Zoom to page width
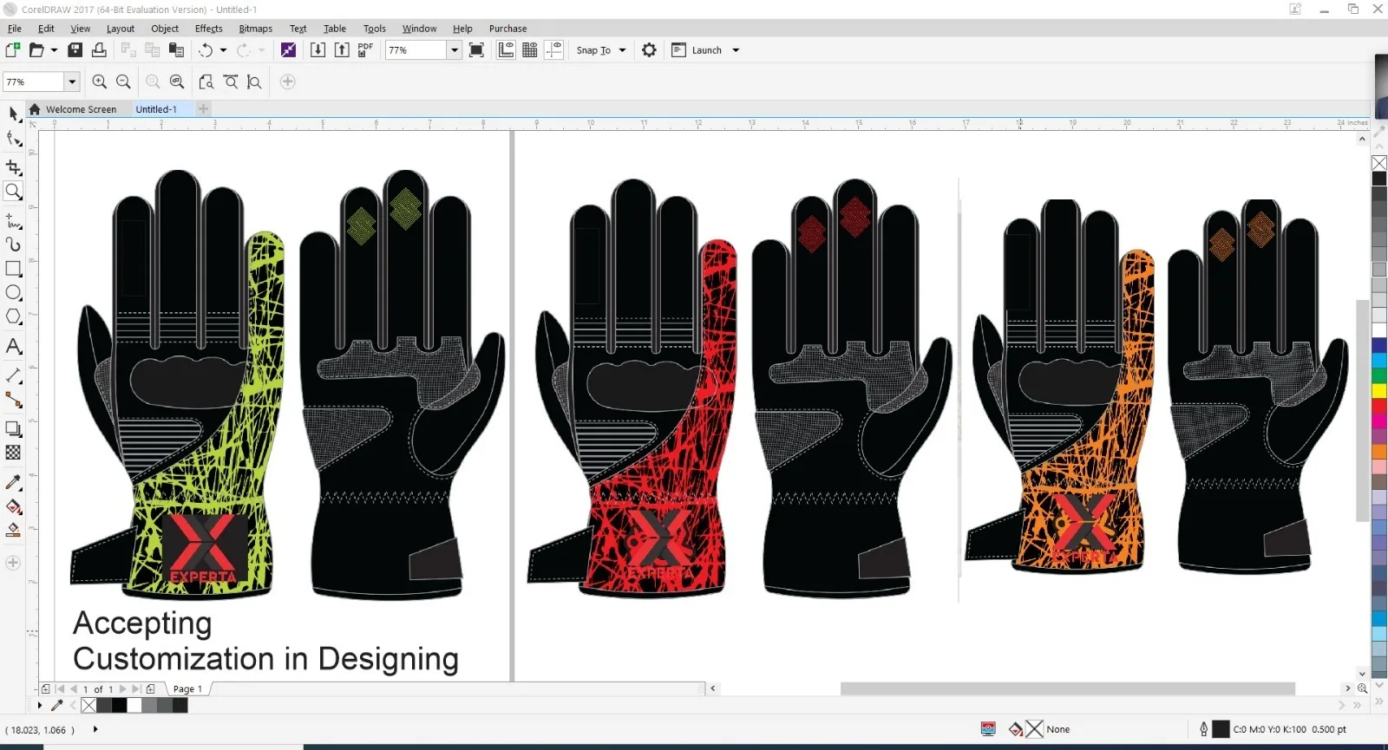The width and height of the screenshot is (1388, 750). (231, 82)
